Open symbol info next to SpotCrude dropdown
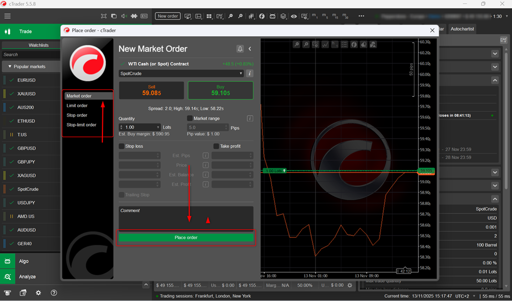 coord(250,74)
